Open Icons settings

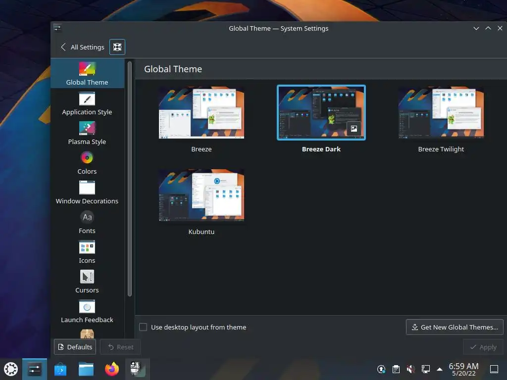(87, 252)
